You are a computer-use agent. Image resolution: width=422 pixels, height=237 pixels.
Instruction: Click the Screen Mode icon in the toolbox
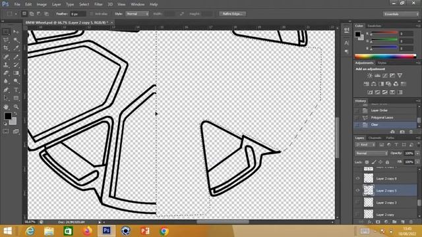pyautogui.click(x=16, y=131)
